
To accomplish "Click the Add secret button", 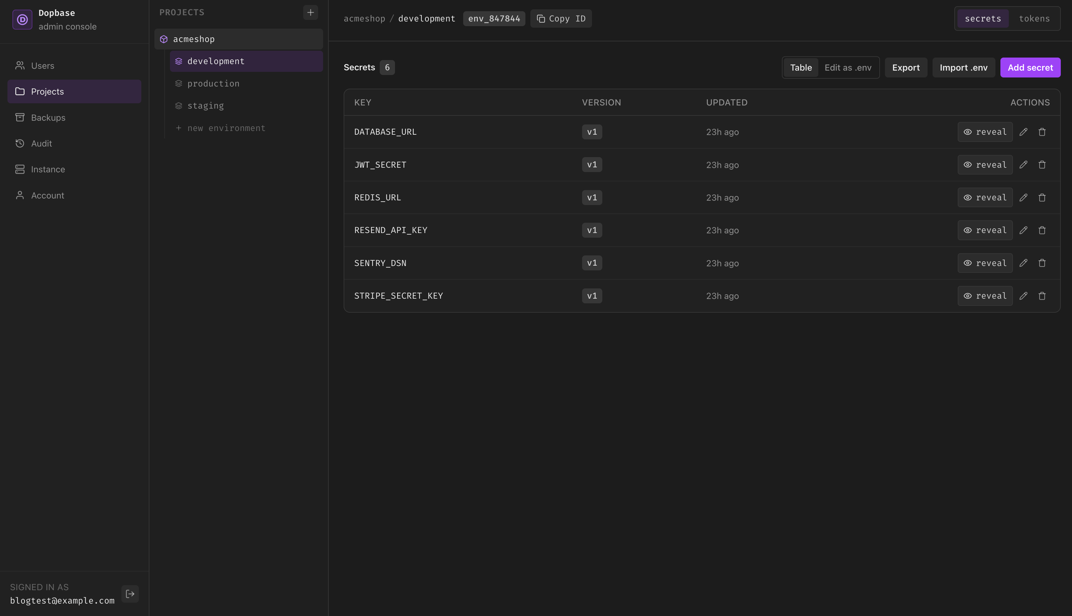I will click(x=1030, y=68).
